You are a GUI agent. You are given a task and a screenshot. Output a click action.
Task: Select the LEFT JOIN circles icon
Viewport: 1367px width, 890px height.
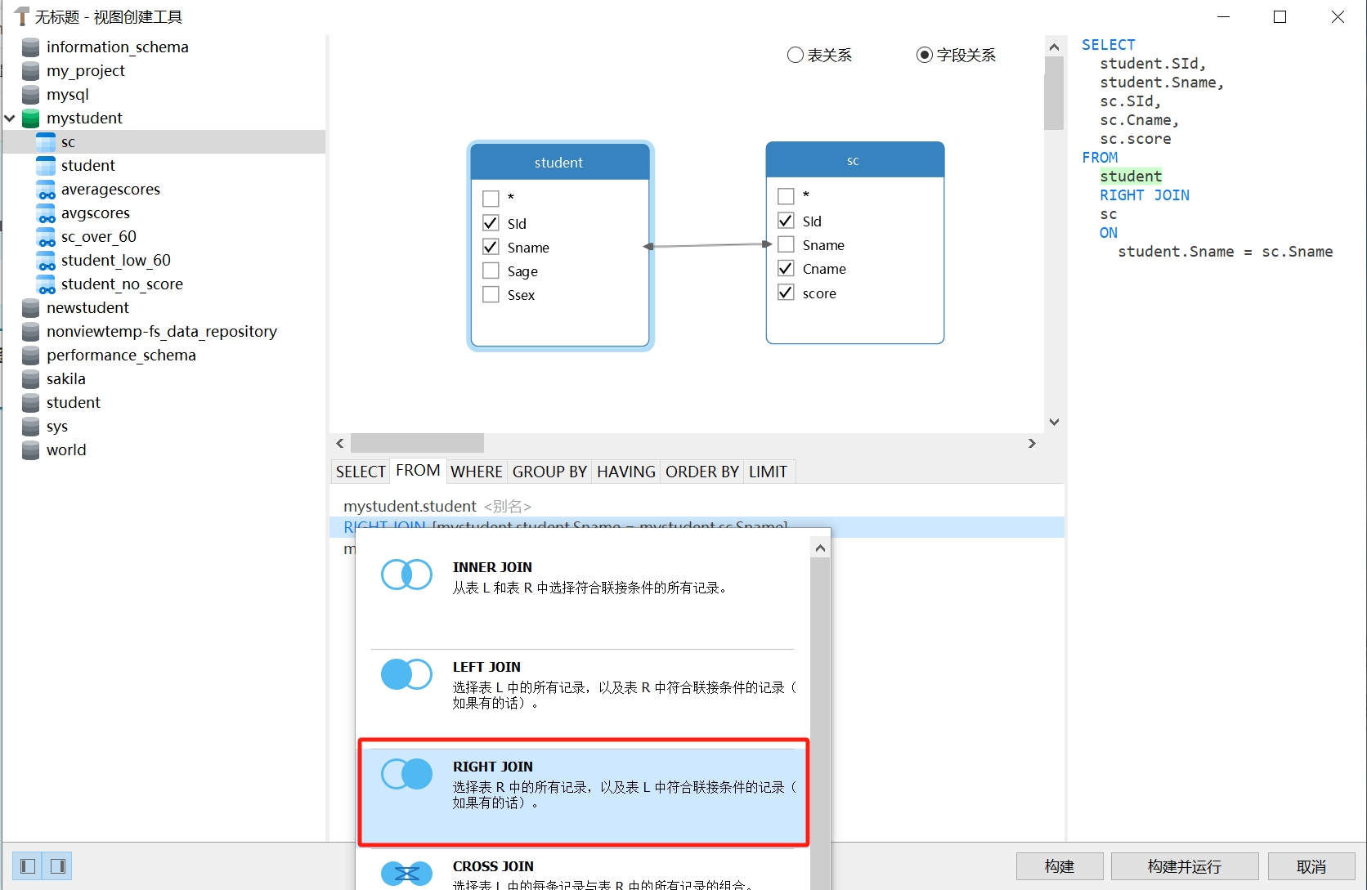coord(406,674)
